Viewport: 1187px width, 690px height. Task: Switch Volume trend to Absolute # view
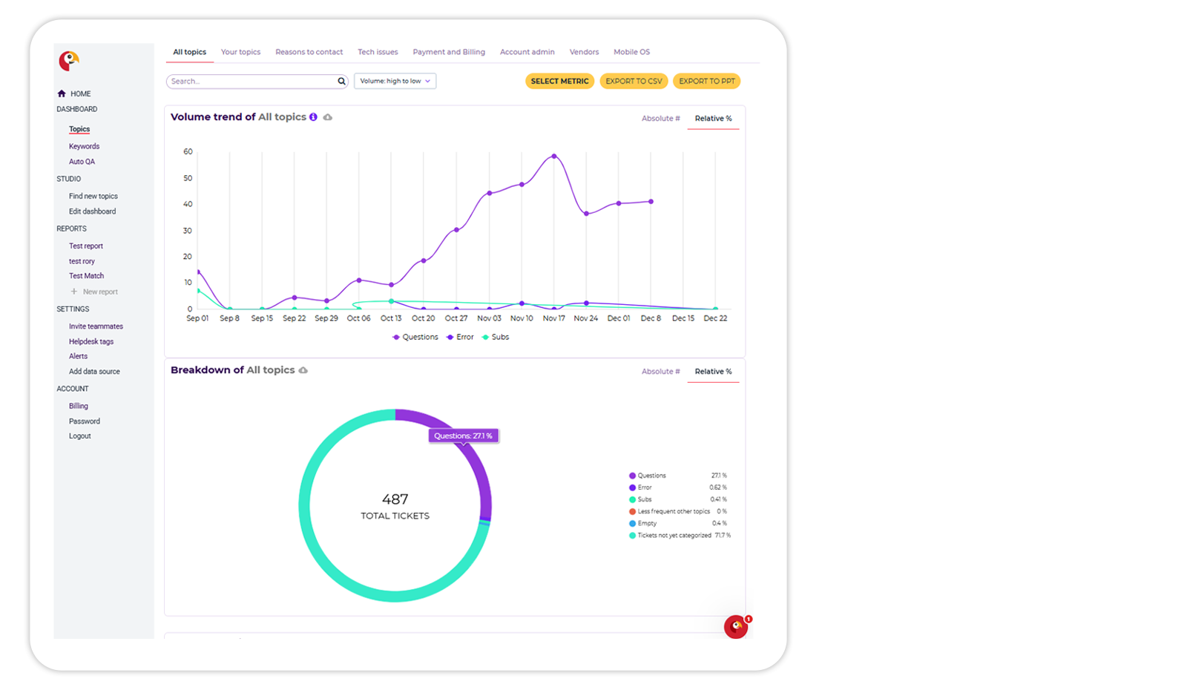click(x=660, y=119)
